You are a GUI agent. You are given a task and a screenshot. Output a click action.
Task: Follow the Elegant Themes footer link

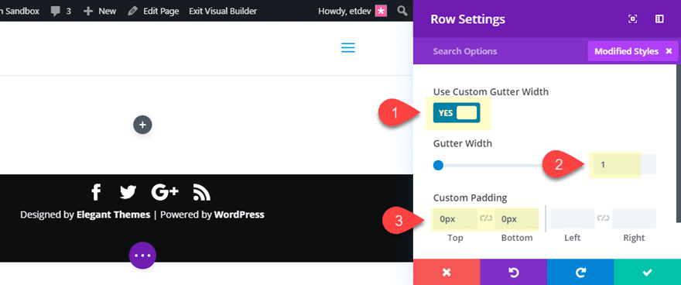113,215
